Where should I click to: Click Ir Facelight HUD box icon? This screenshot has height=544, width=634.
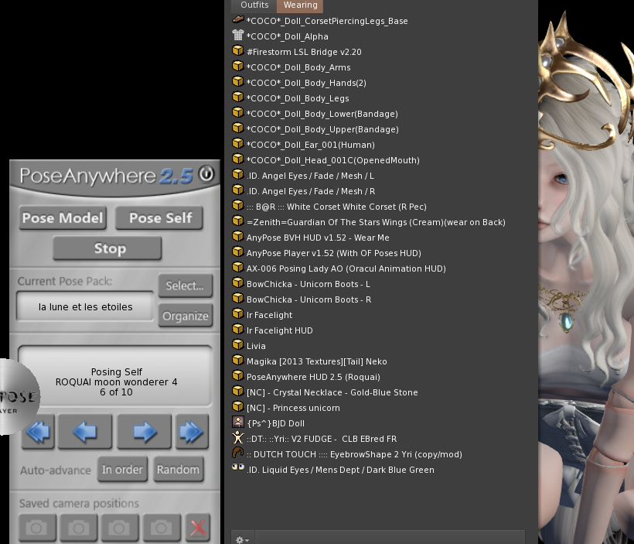tap(238, 329)
